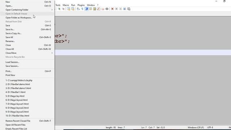Click Windows (CR LF) status bar entry
The image size is (231, 130).
[x=196, y=127]
